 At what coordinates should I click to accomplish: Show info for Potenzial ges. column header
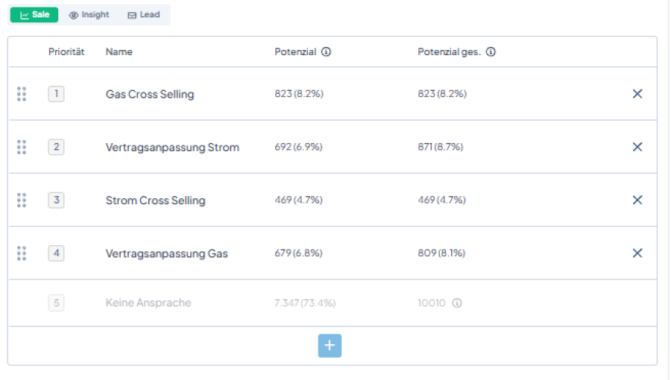click(x=491, y=52)
